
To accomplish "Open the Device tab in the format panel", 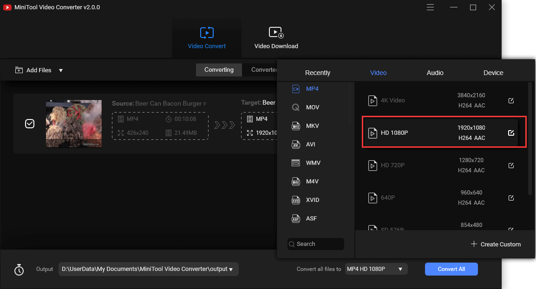I will pos(493,73).
